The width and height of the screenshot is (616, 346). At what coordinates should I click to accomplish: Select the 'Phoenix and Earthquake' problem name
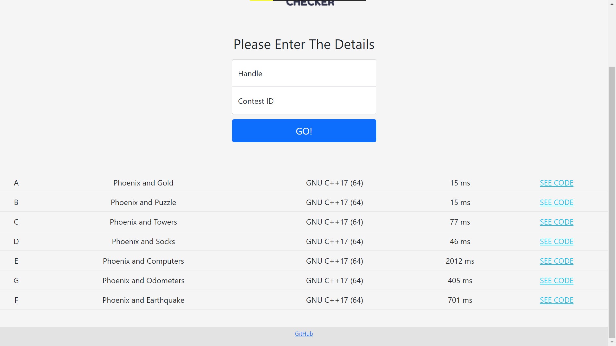click(x=143, y=300)
